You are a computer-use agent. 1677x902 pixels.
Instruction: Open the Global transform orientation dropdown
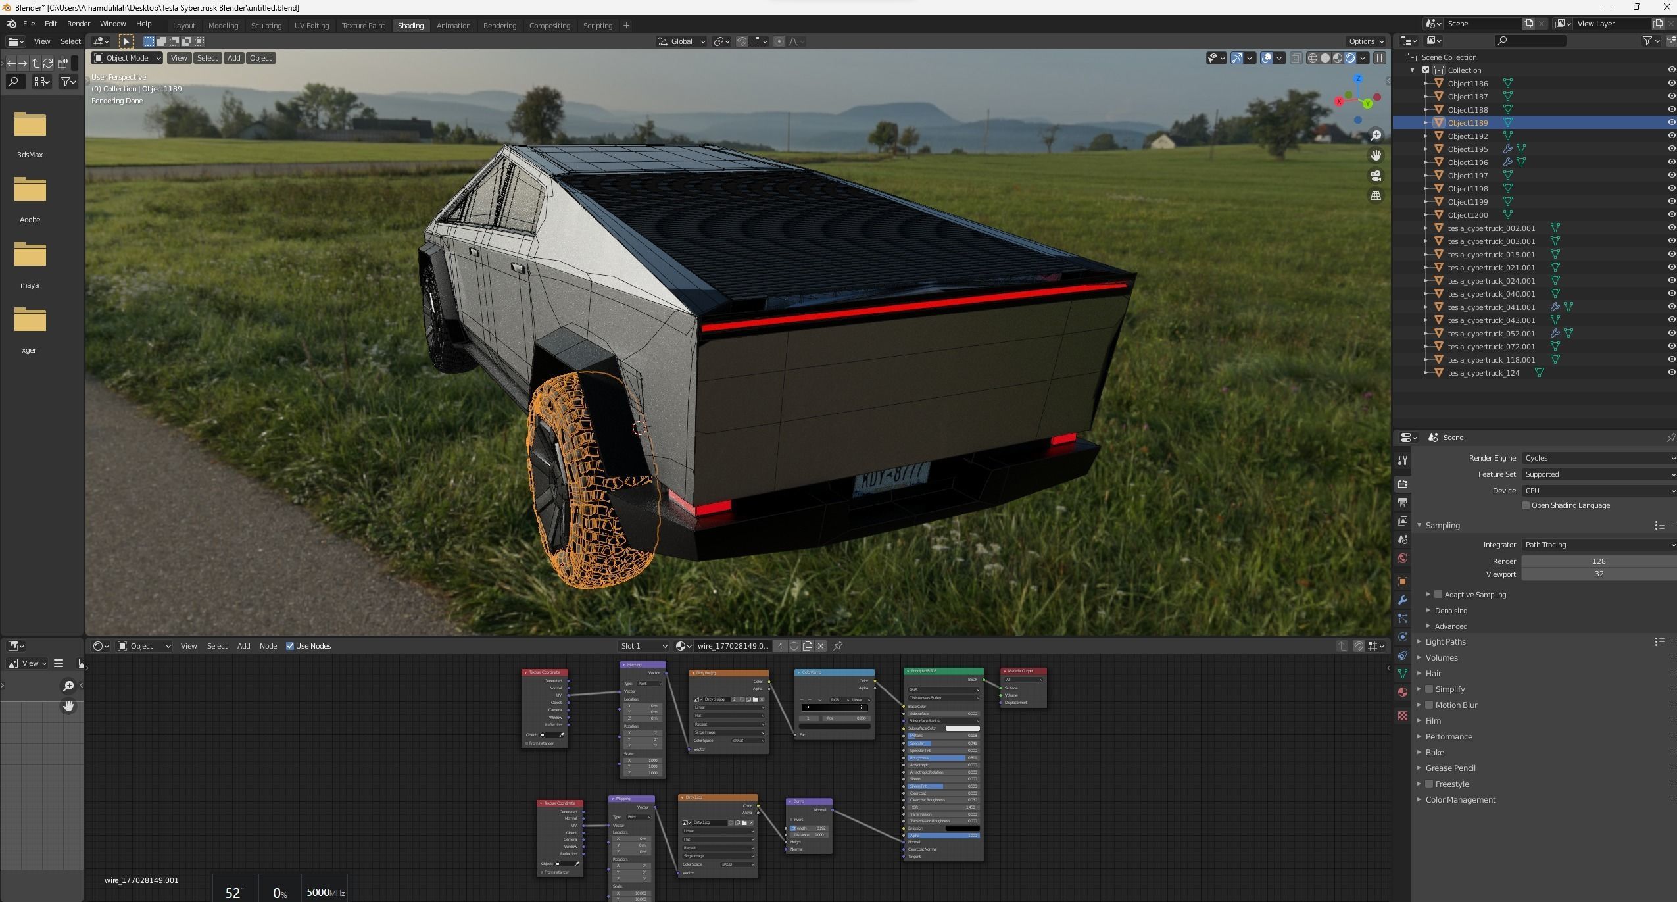(x=681, y=41)
